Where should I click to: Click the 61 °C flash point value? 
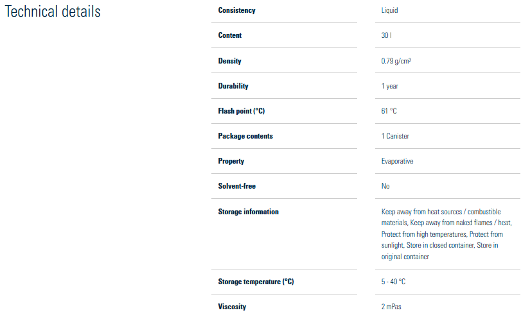pos(389,111)
